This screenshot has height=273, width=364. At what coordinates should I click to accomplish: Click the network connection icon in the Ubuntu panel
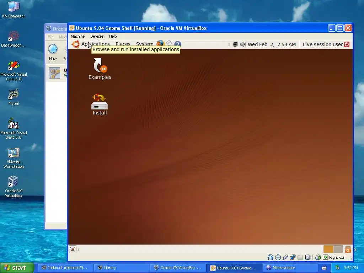235,44
